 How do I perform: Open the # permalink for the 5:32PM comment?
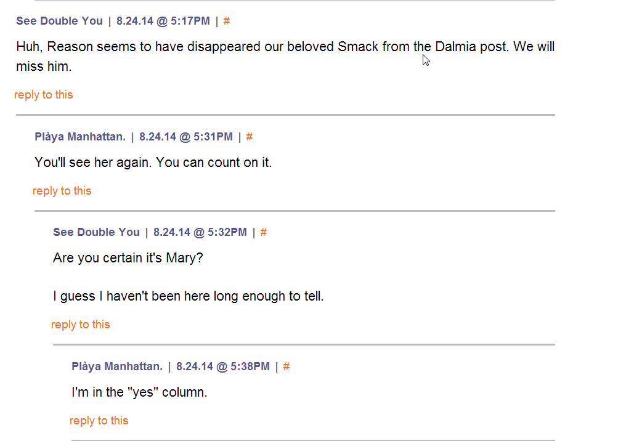264,232
